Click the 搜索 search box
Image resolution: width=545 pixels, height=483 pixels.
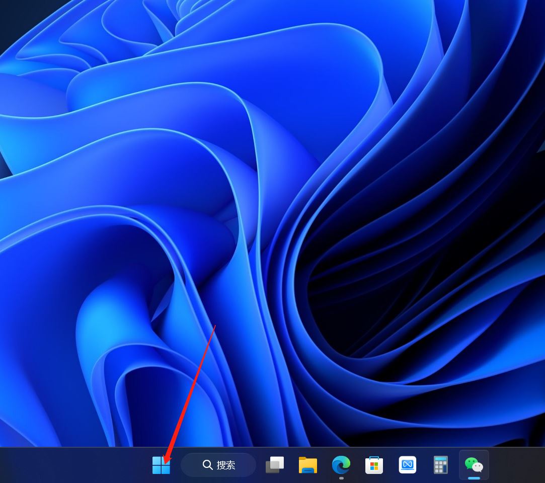click(218, 465)
